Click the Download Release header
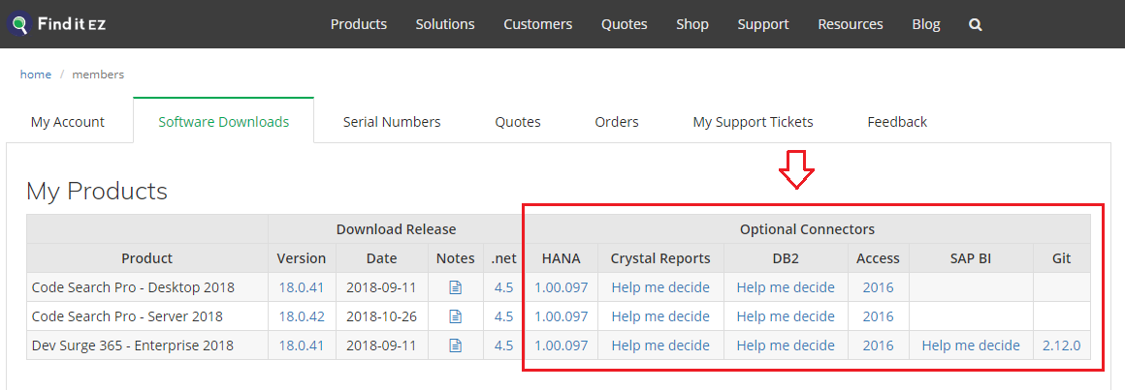Image resolution: width=1125 pixels, height=390 pixels. click(396, 229)
